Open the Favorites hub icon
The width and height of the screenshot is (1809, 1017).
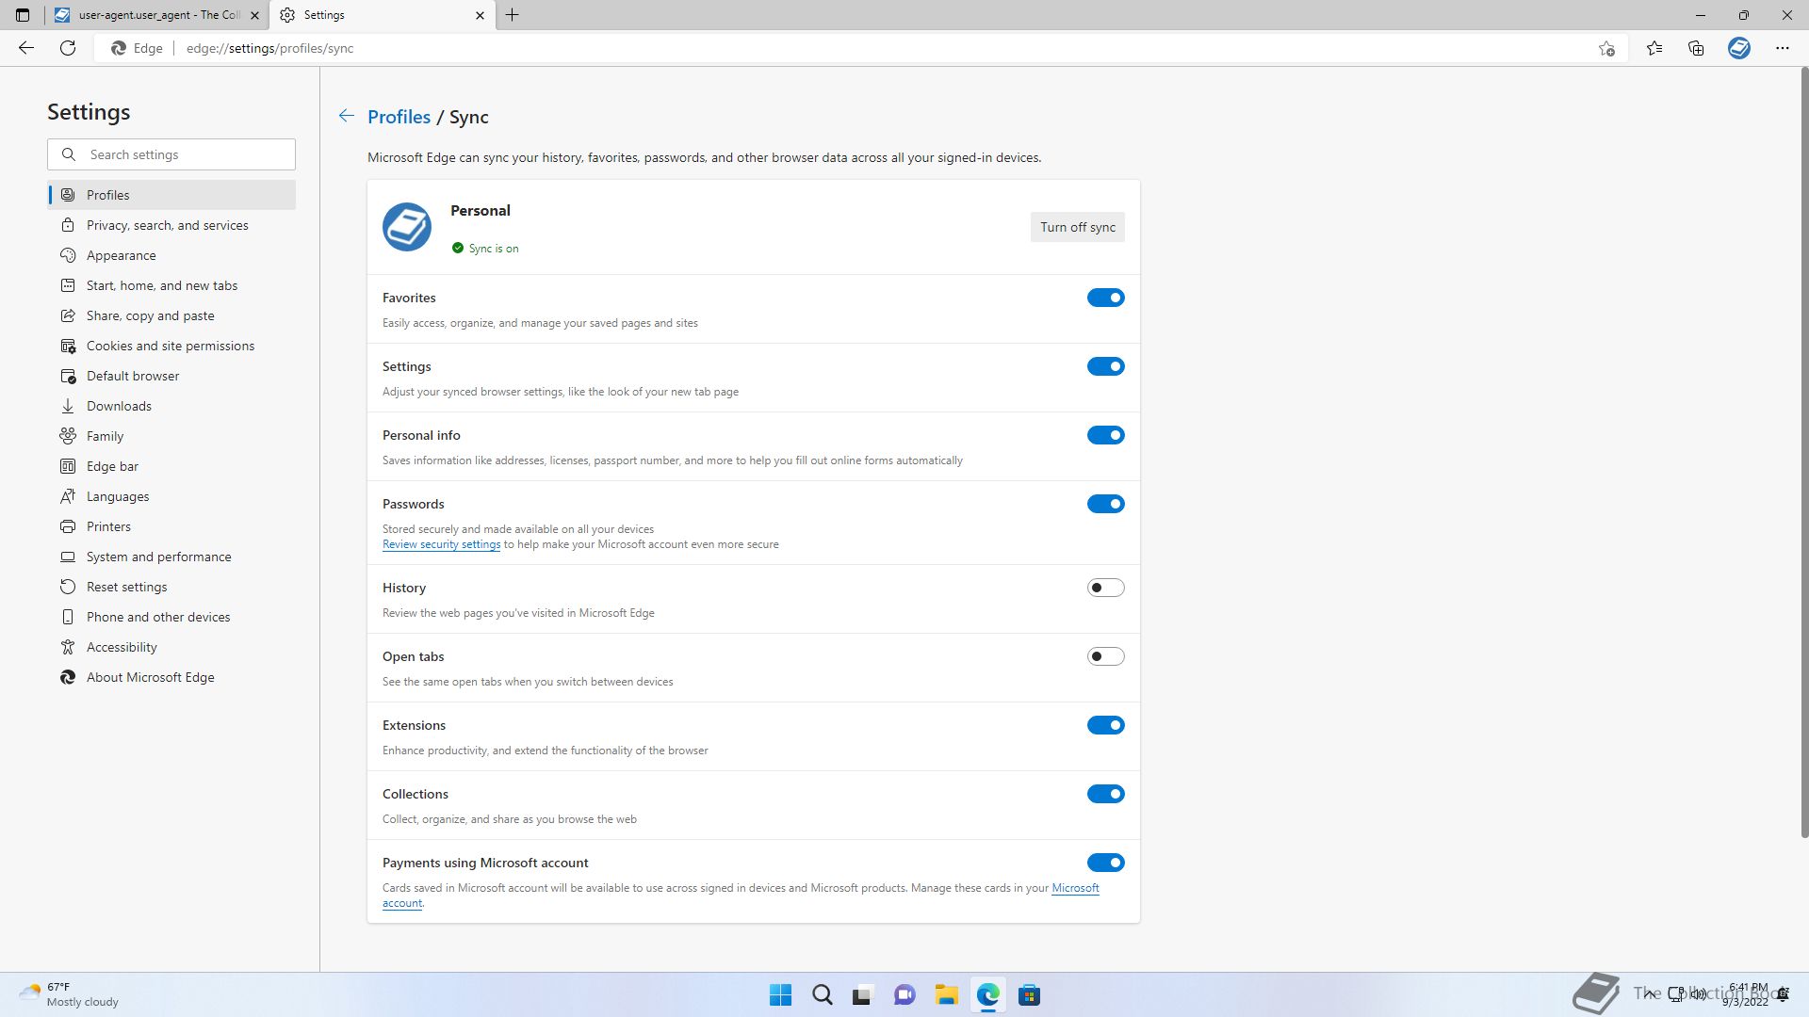pos(1654,48)
